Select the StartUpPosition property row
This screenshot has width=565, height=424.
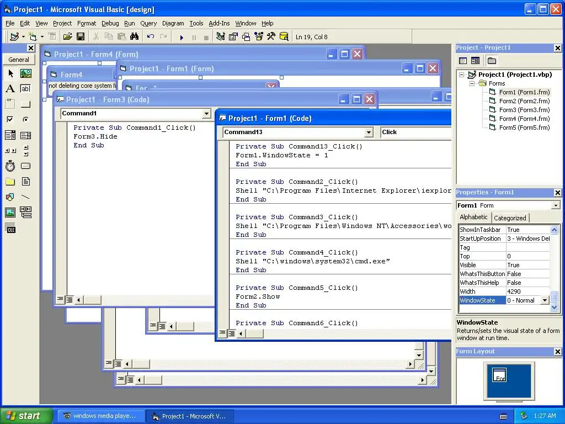click(504, 239)
